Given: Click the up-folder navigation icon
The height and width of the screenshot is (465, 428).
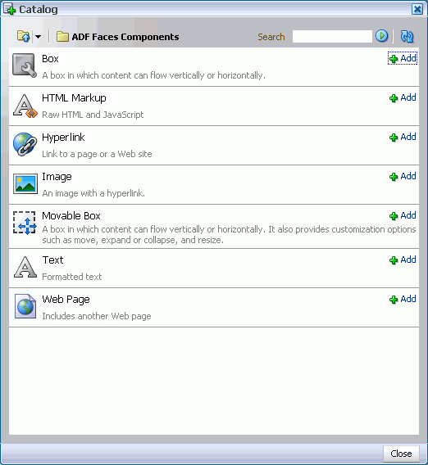Looking at the screenshot, I should tap(23, 37).
